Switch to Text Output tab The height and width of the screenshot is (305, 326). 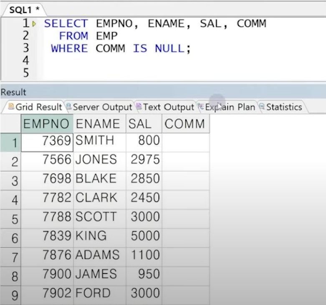pyautogui.click(x=165, y=107)
